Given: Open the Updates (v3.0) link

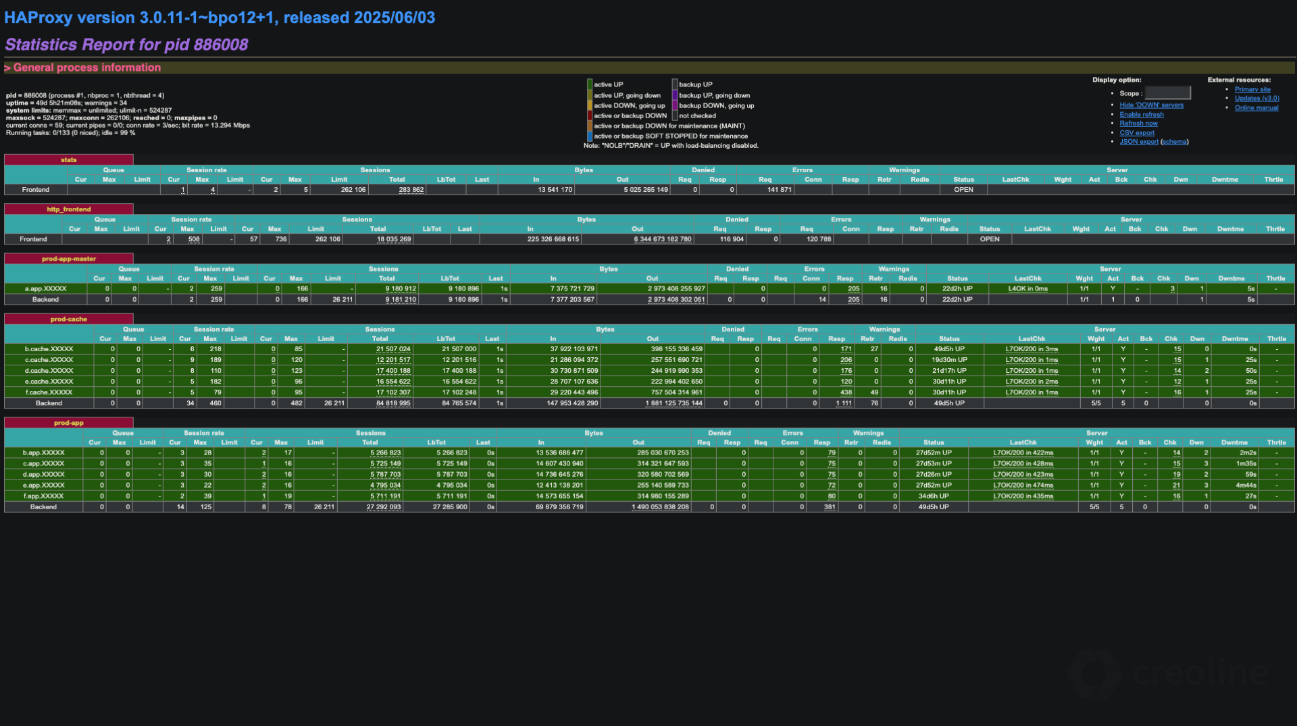Looking at the screenshot, I should [1256, 98].
